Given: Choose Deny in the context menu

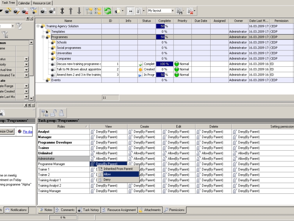Looking at the screenshot, I should pyautogui.click(x=119, y=180).
